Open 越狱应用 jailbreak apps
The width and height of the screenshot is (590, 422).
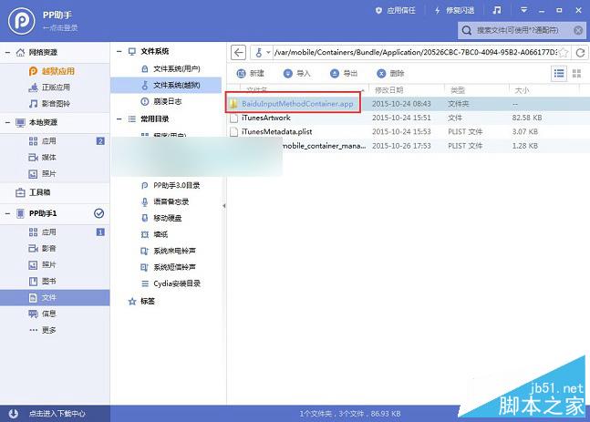coord(52,71)
